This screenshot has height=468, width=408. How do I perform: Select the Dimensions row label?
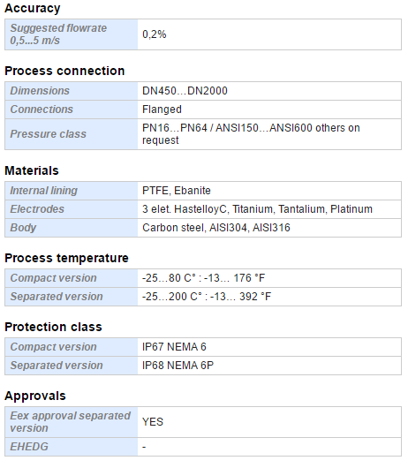[72, 91]
